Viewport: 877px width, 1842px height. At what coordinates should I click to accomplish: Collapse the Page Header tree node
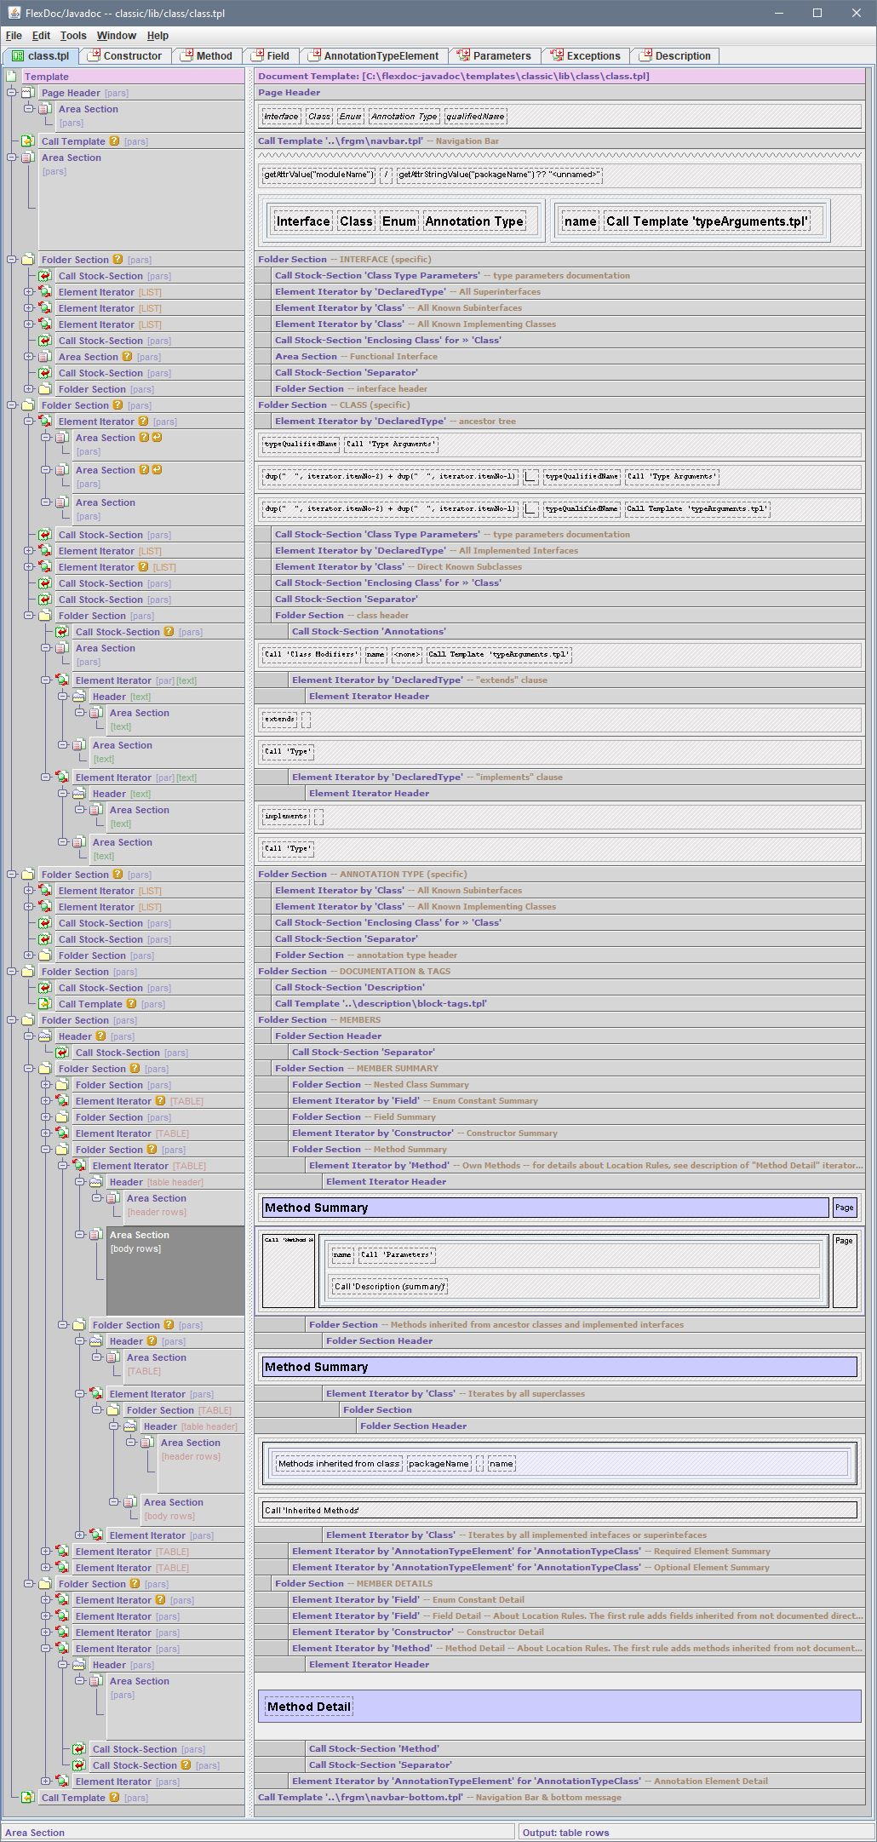[x=12, y=93]
